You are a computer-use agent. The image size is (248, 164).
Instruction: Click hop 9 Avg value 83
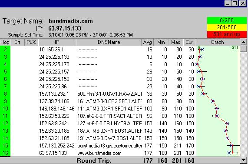pyautogui.click(x=149, y=101)
